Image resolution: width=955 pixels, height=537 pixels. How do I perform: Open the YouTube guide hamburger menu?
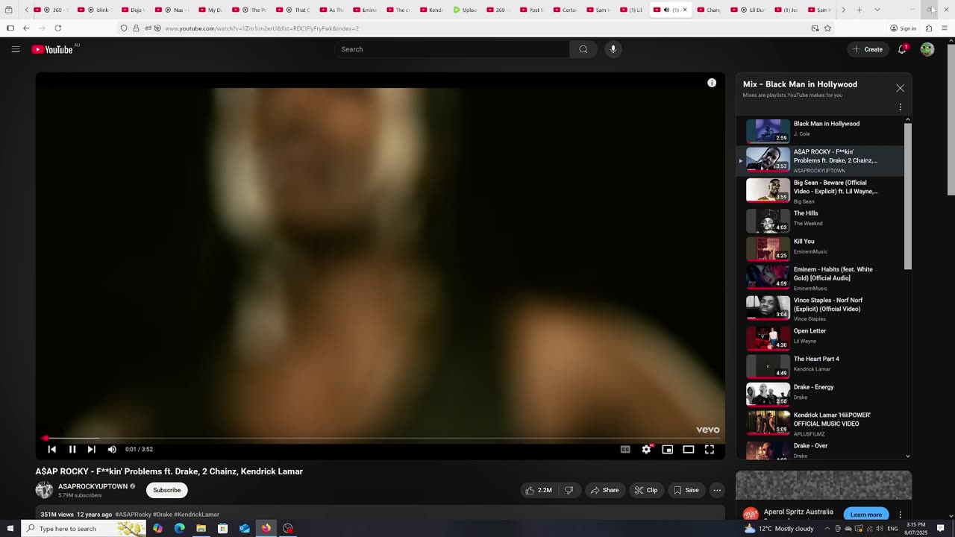pos(16,49)
